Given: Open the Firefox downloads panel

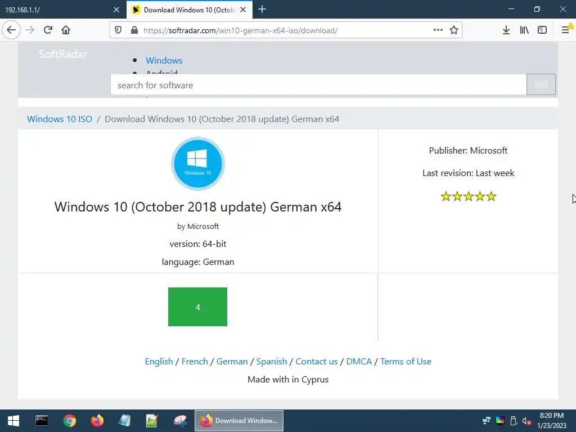Looking at the screenshot, I should click(506, 30).
